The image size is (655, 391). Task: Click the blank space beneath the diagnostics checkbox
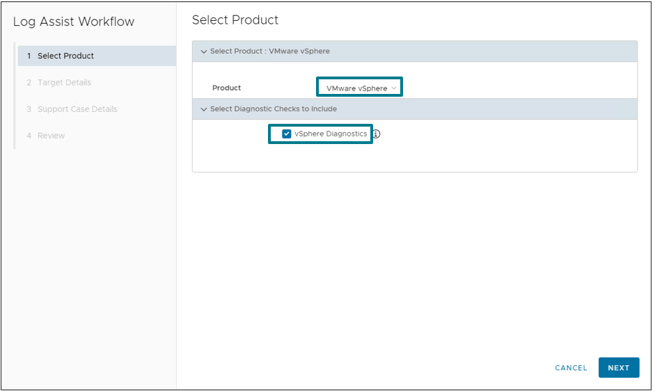point(414,158)
